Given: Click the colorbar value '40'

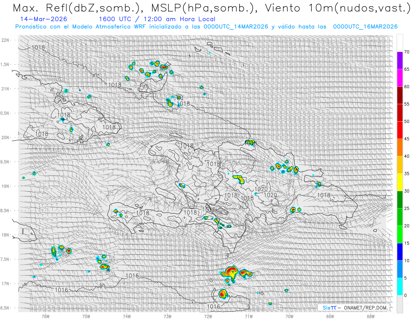Looking at the screenshot, I should (x=407, y=156).
